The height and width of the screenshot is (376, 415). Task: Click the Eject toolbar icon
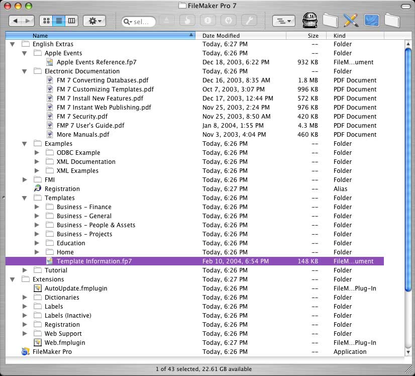(167, 21)
